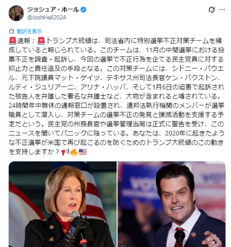Click the Grok icon beside the ellipsis
Screen dimensions: 231x247
212,10
